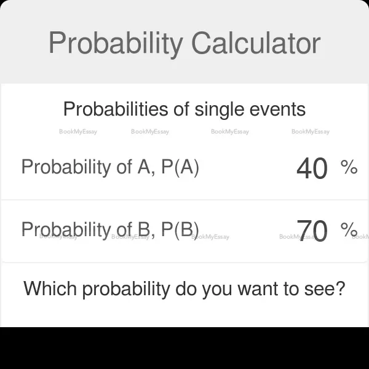Focus the P(A) field showing 40
Screen dimensions: 369x369
[x=312, y=168]
